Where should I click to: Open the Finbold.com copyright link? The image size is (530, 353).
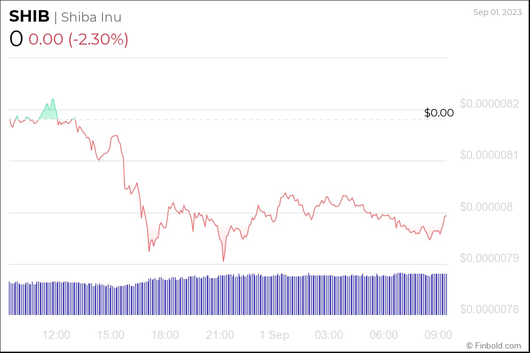(x=493, y=345)
